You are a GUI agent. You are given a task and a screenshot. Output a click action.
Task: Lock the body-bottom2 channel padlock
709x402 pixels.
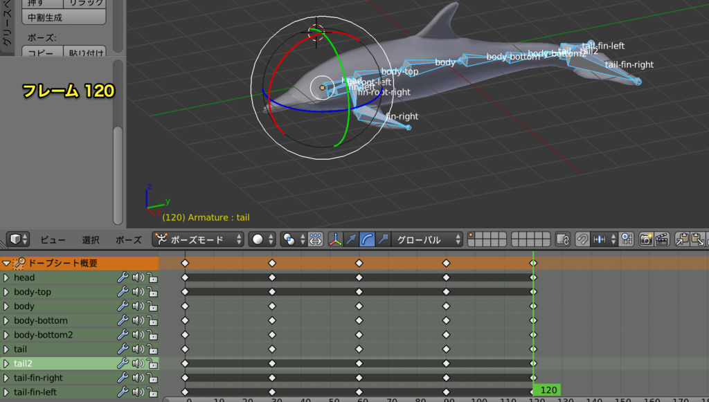point(152,335)
